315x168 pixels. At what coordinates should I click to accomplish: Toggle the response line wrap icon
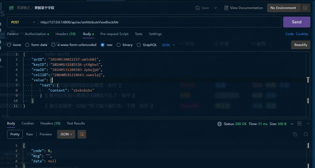pyautogui.click(x=82, y=134)
